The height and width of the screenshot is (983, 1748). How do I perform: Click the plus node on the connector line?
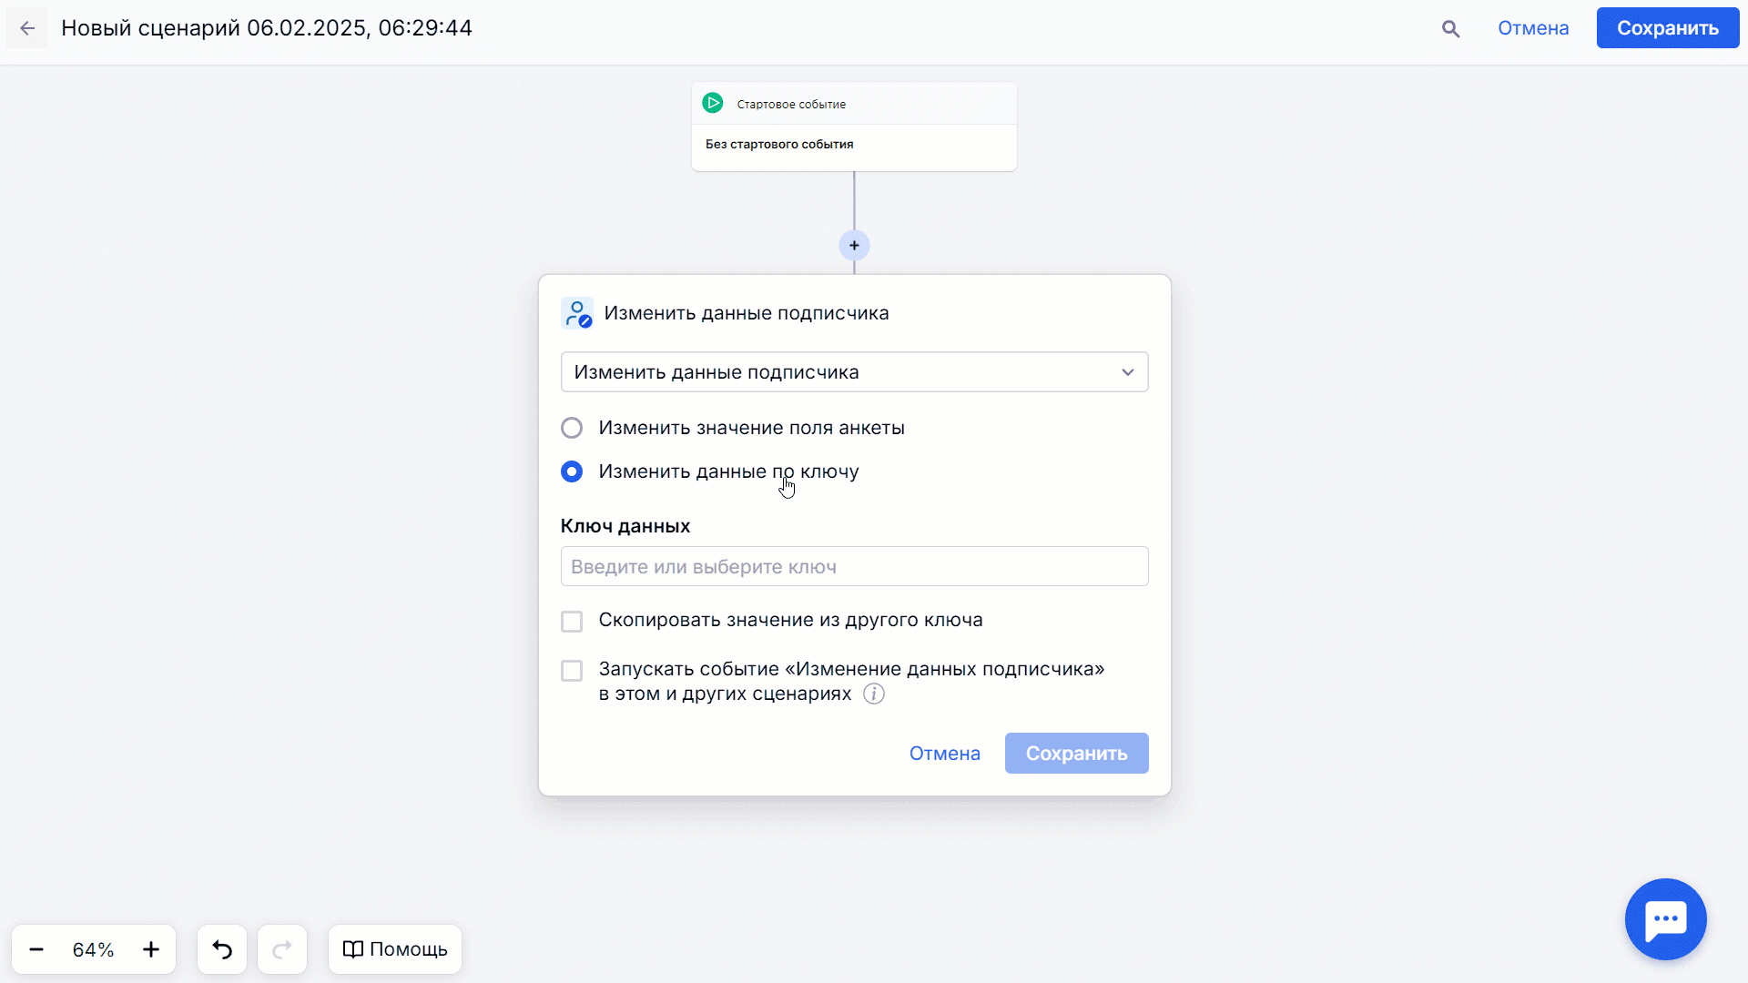point(854,245)
